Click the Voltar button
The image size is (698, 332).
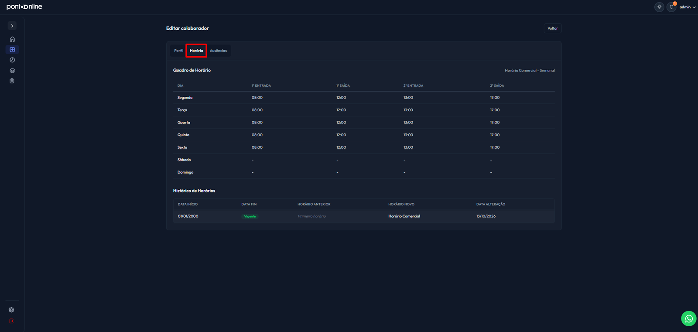553,28
